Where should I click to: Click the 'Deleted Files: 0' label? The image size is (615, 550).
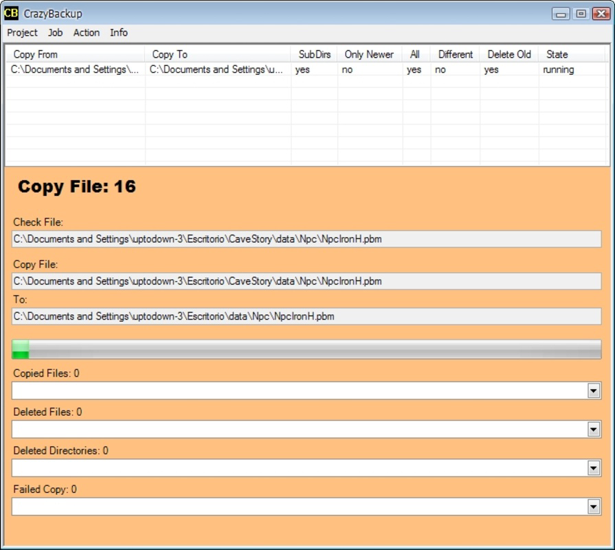[47, 412]
